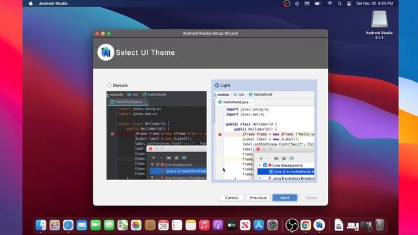418x235 pixels.
Task: Open Contacts from the Dock
Action: coord(150,225)
